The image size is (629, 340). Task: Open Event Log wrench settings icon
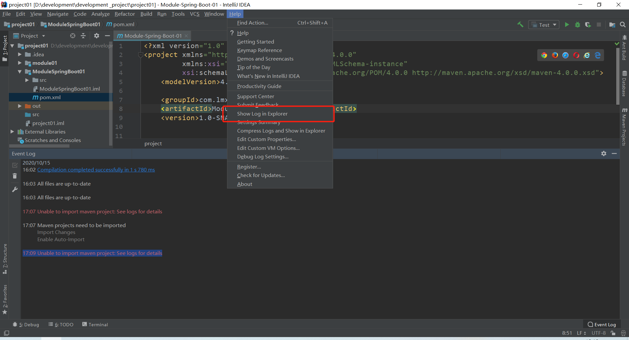point(15,189)
